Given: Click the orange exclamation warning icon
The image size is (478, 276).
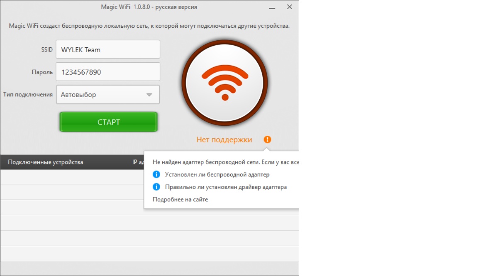Looking at the screenshot, I should (x=267, y=139).
